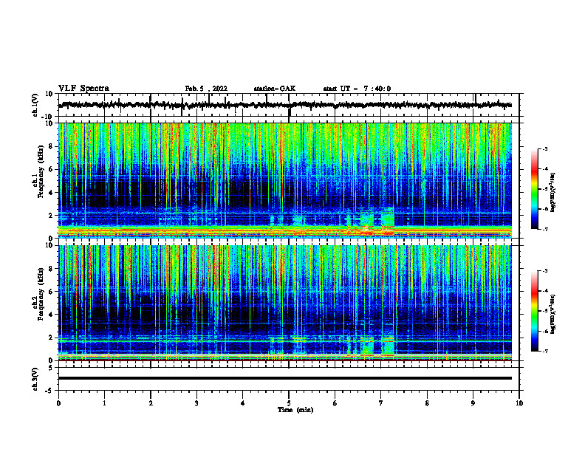Click the ch.3(V) axis label

tap(35, 379)
